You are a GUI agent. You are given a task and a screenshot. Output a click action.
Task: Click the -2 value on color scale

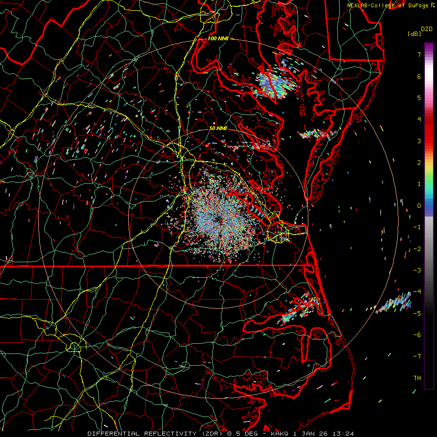pyautogui.click(x=417, y=249)
